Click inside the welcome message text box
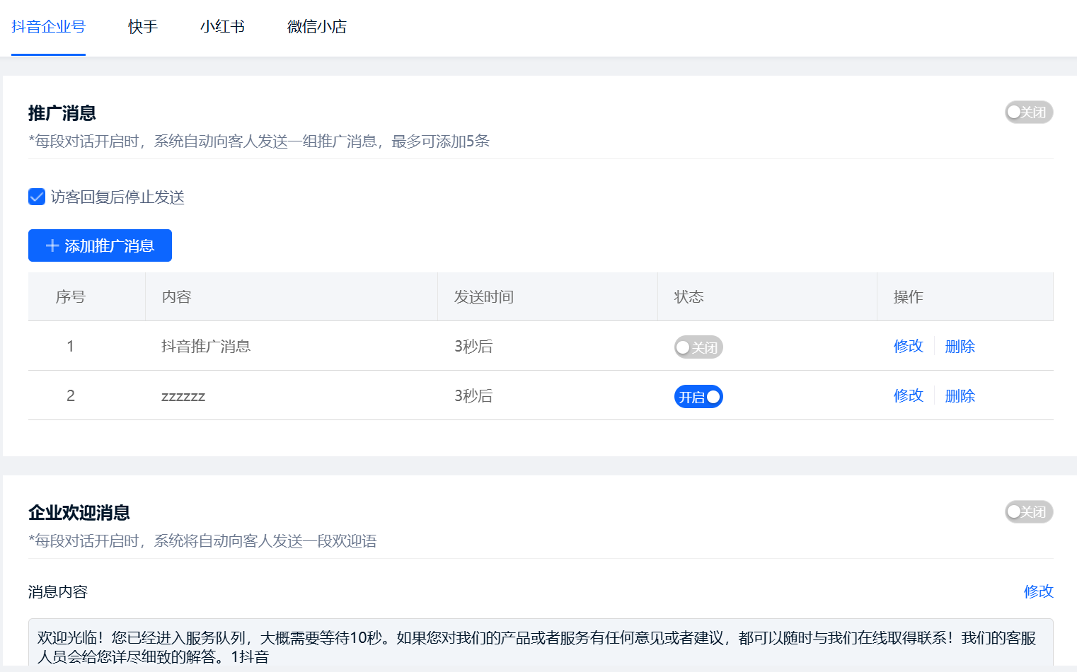Viewport: 1077px width, 672px height. [x=538, y=646]
